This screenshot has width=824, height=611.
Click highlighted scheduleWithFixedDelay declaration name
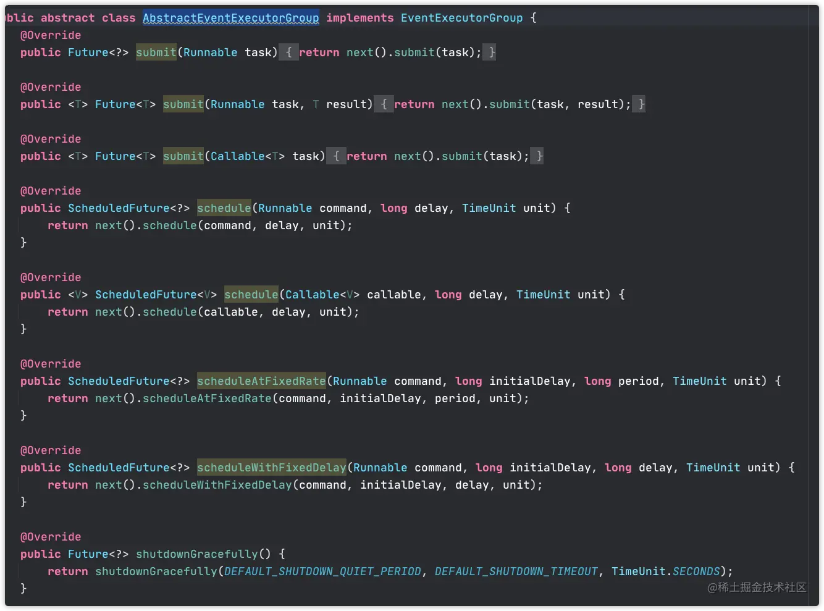pos(272,468)
